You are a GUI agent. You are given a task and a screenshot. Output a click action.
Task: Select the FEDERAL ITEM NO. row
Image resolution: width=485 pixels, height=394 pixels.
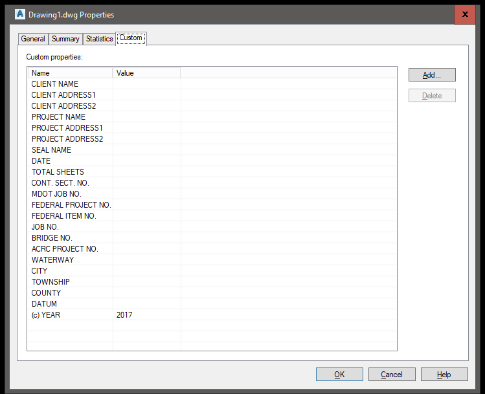click(x=212, y=215)
